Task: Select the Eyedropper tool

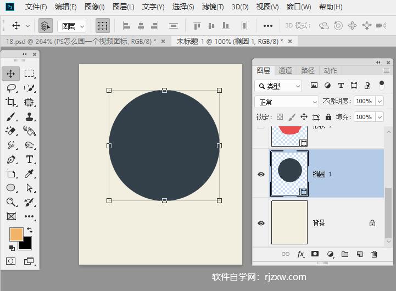Action: coord(30,174)
